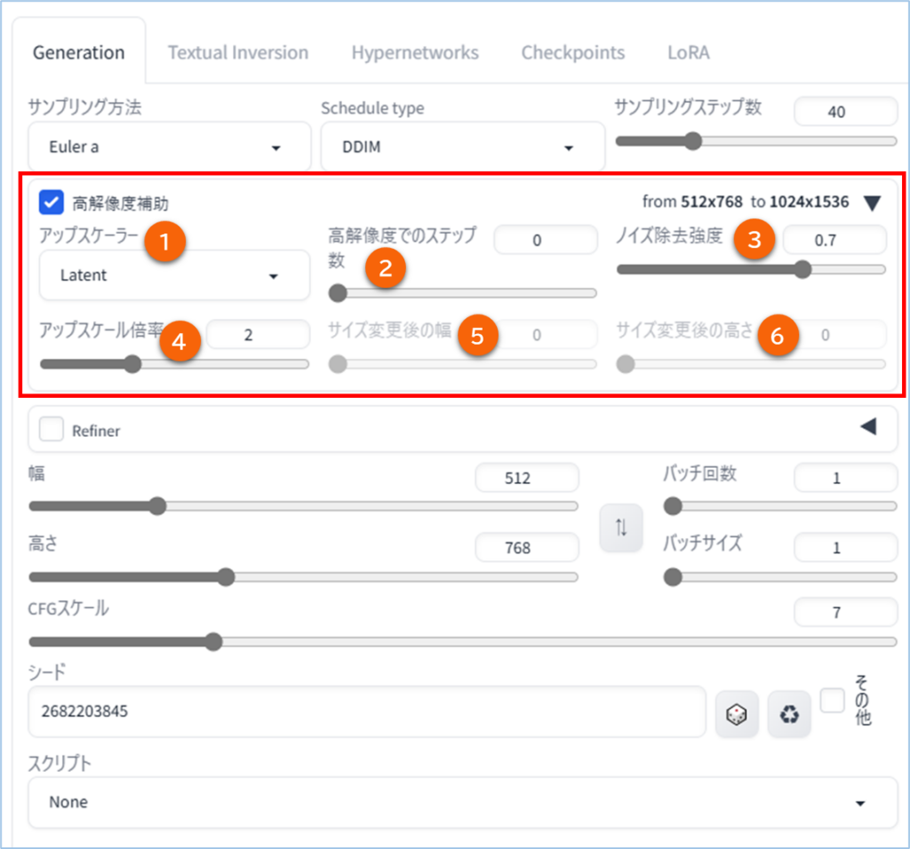This screenshot has height=849, width=910.
Task: Adjust the CFGスケール slider
Action: pyautogui.click(x=462, y=642)
